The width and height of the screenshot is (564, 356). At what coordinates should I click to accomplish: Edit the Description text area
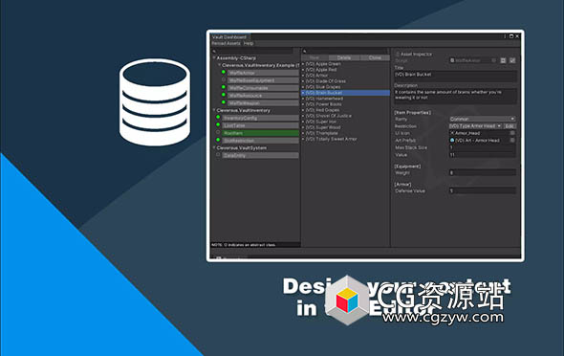coord(455,96)
